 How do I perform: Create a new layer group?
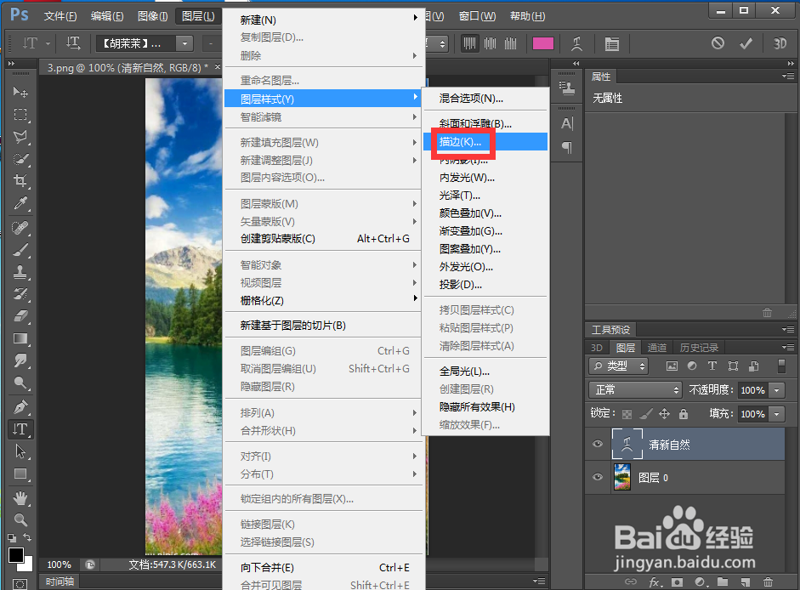tap(723, 581)
